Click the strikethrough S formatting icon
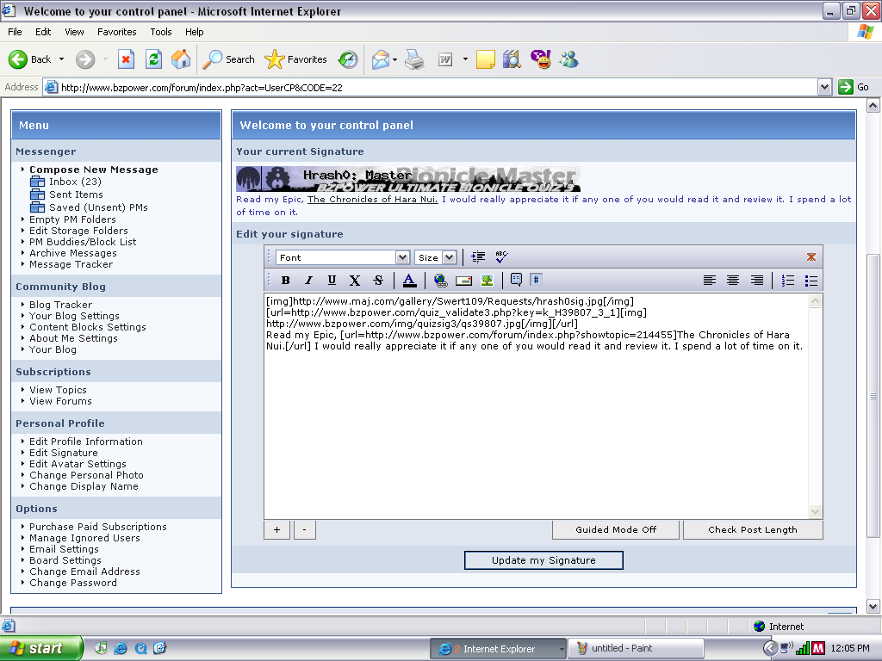The image size is (882, 661). tap(378, 280)
